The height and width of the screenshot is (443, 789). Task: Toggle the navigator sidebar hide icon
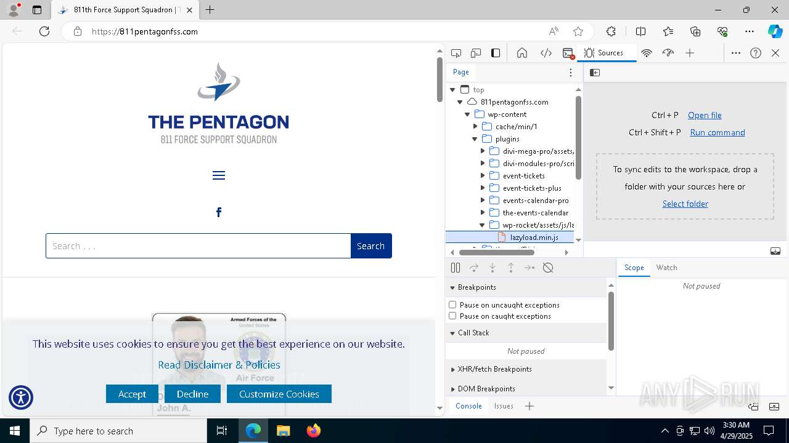coord(595,73)
